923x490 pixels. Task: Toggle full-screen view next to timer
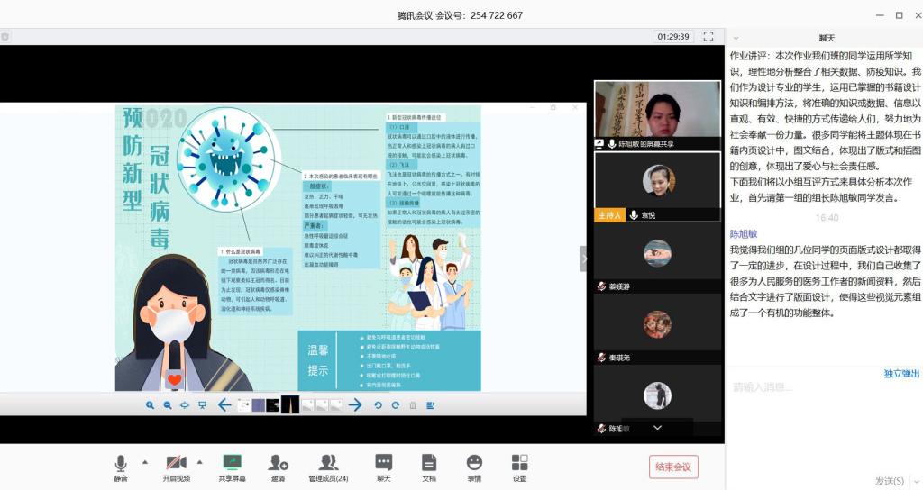708,37
